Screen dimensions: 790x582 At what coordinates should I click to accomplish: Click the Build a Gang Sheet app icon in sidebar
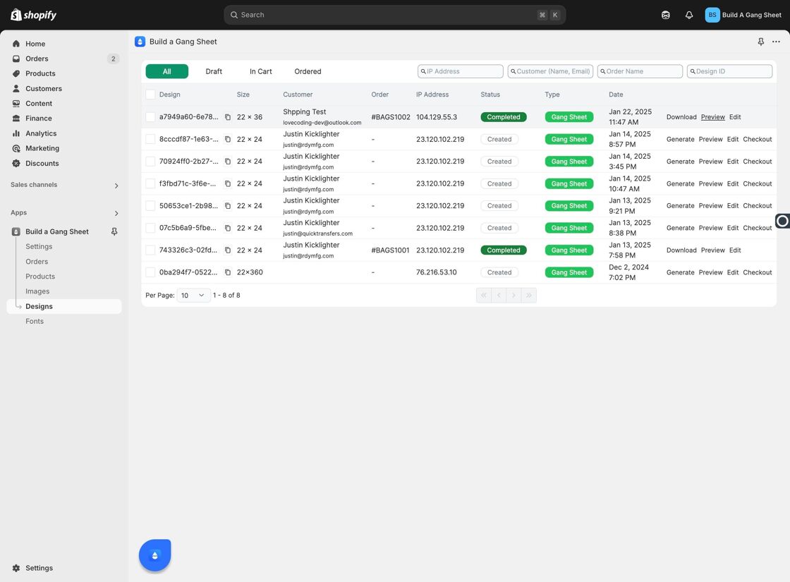tap(16, 232)
